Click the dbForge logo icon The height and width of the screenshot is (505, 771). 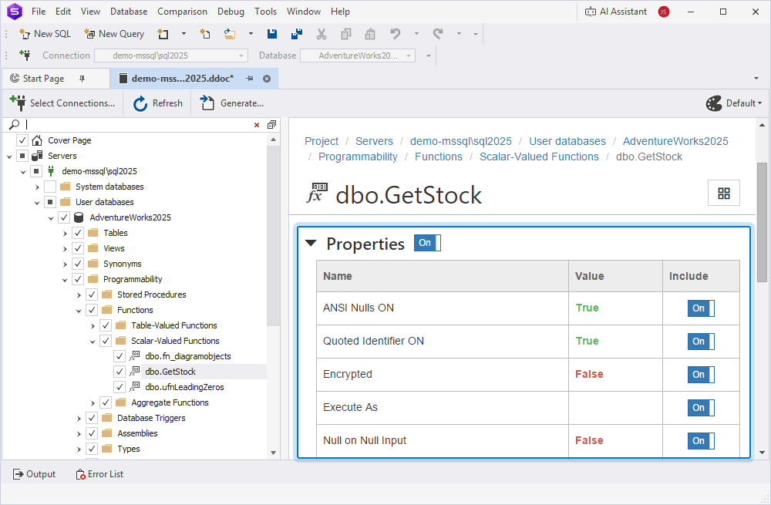(14, 12)
